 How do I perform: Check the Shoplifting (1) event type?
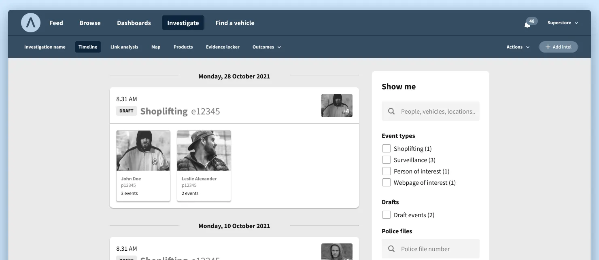pos(387,148)
